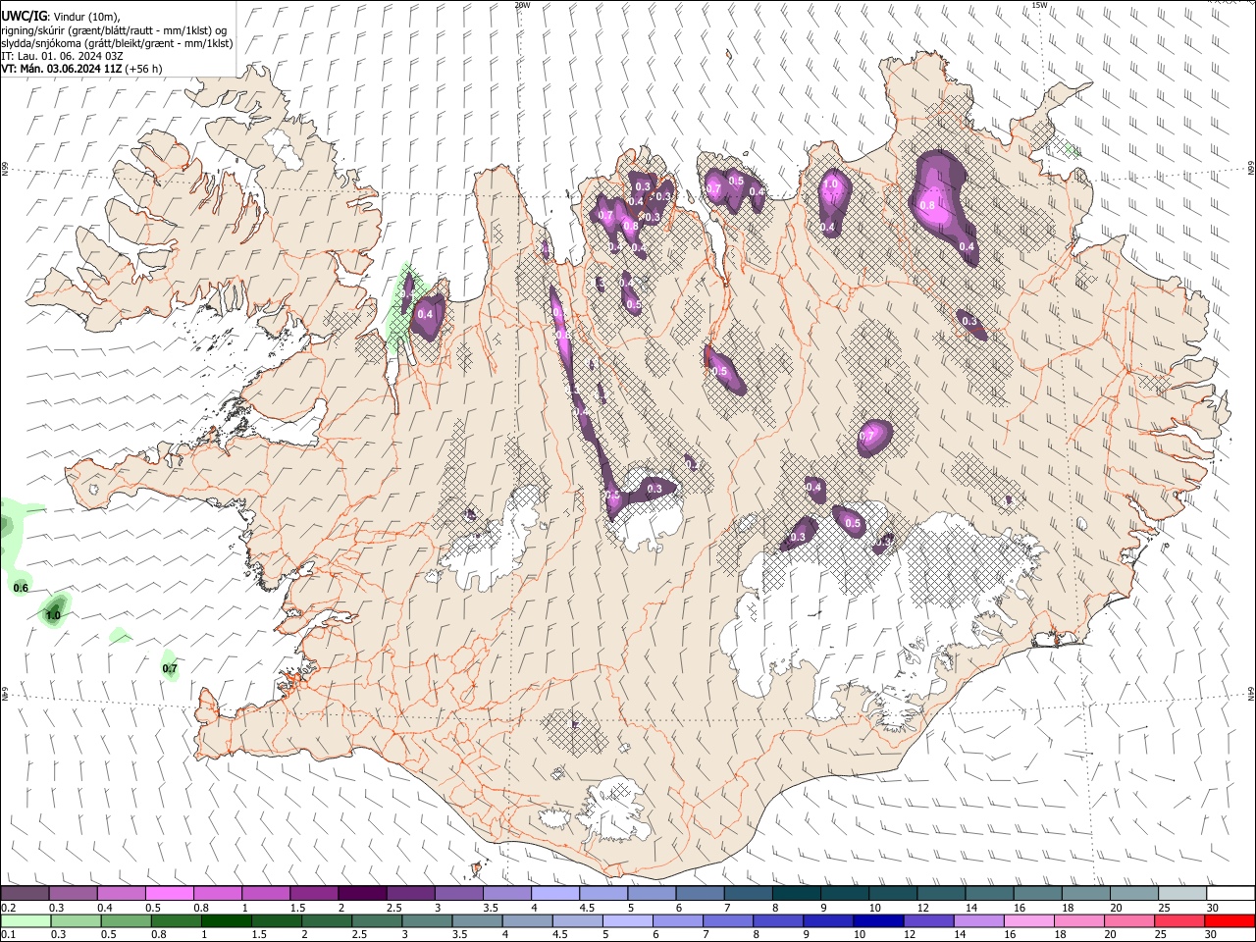Click the '0.6' rain value at the west edge
This screenshot has height=942, width=1256.
(21, 588)
